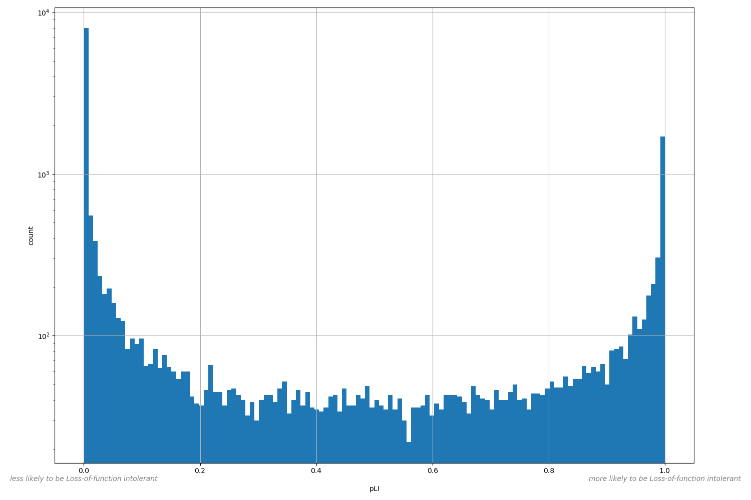The width and height of the screenshot is (751, 500).
Task: Click the 'count' y-axis label
Action: pos(31,235)
